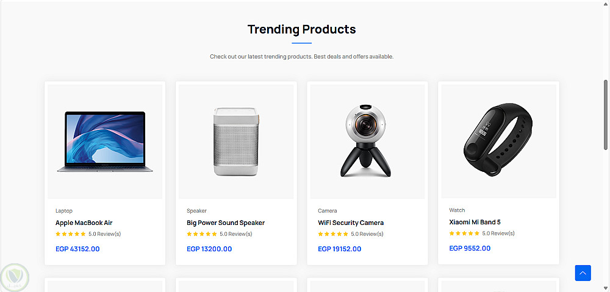The width and height of the screenshot is (610, 292).
Task: Select the Laptop category label
Action: point(64,211)
